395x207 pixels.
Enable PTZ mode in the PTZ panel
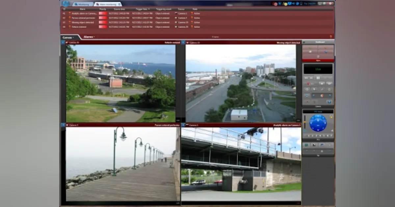pyautogui.click(x=318, y=112)
